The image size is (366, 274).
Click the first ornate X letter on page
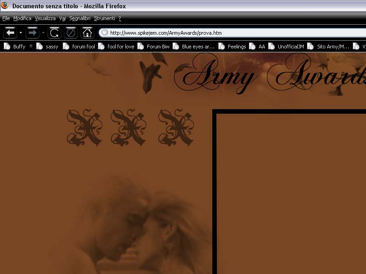point(85,128)
